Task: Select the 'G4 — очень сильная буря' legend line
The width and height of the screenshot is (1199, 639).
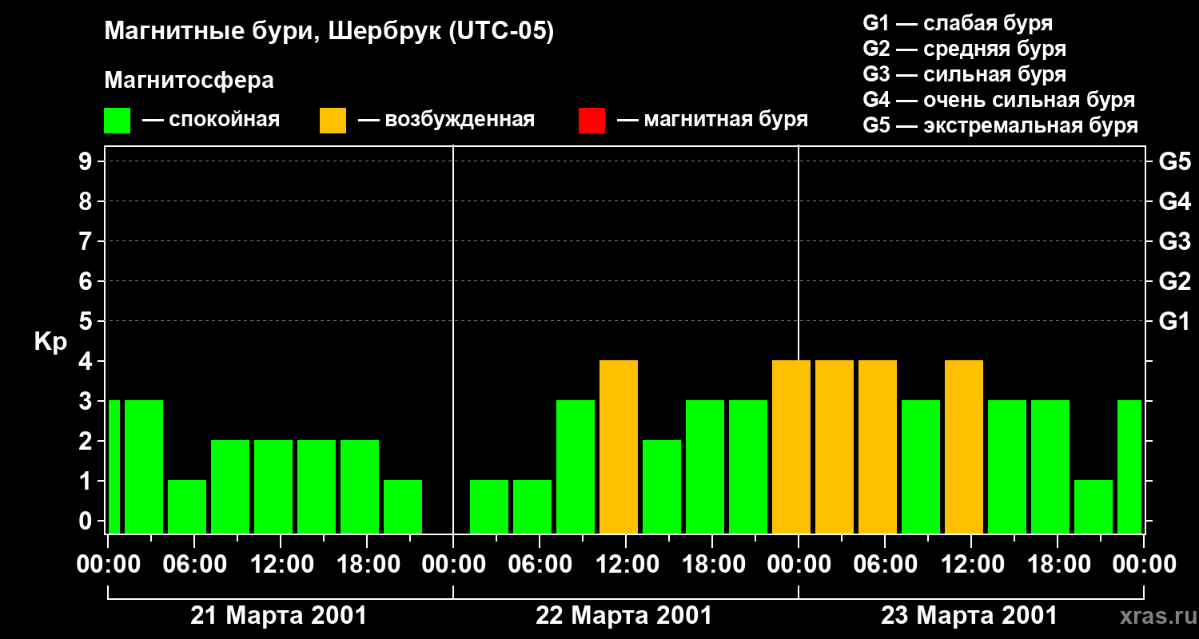Action: pos(998,100)
